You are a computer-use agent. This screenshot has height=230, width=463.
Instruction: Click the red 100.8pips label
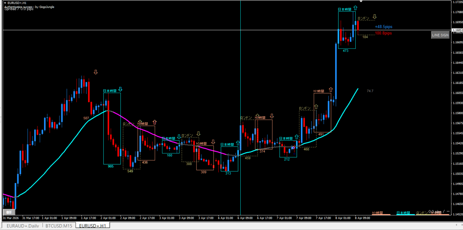[383, 33]
